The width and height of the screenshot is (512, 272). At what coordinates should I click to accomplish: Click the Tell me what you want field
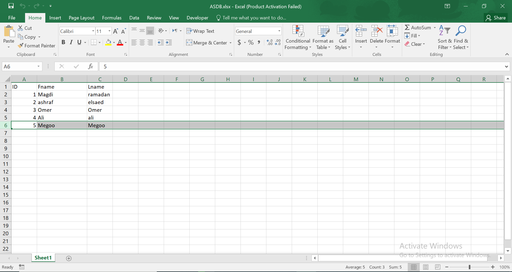(254, 18)
